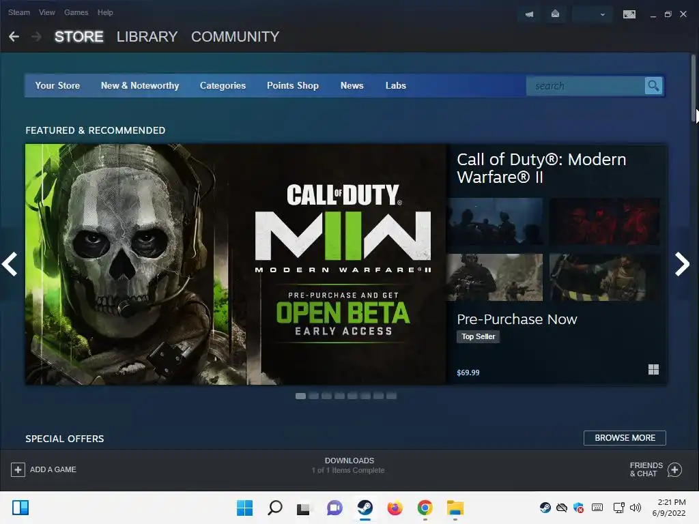The width and height of the screenshot is (699, 524).
Task: Select the fourth carousel page indicator
Action: (x=339, y=396)
